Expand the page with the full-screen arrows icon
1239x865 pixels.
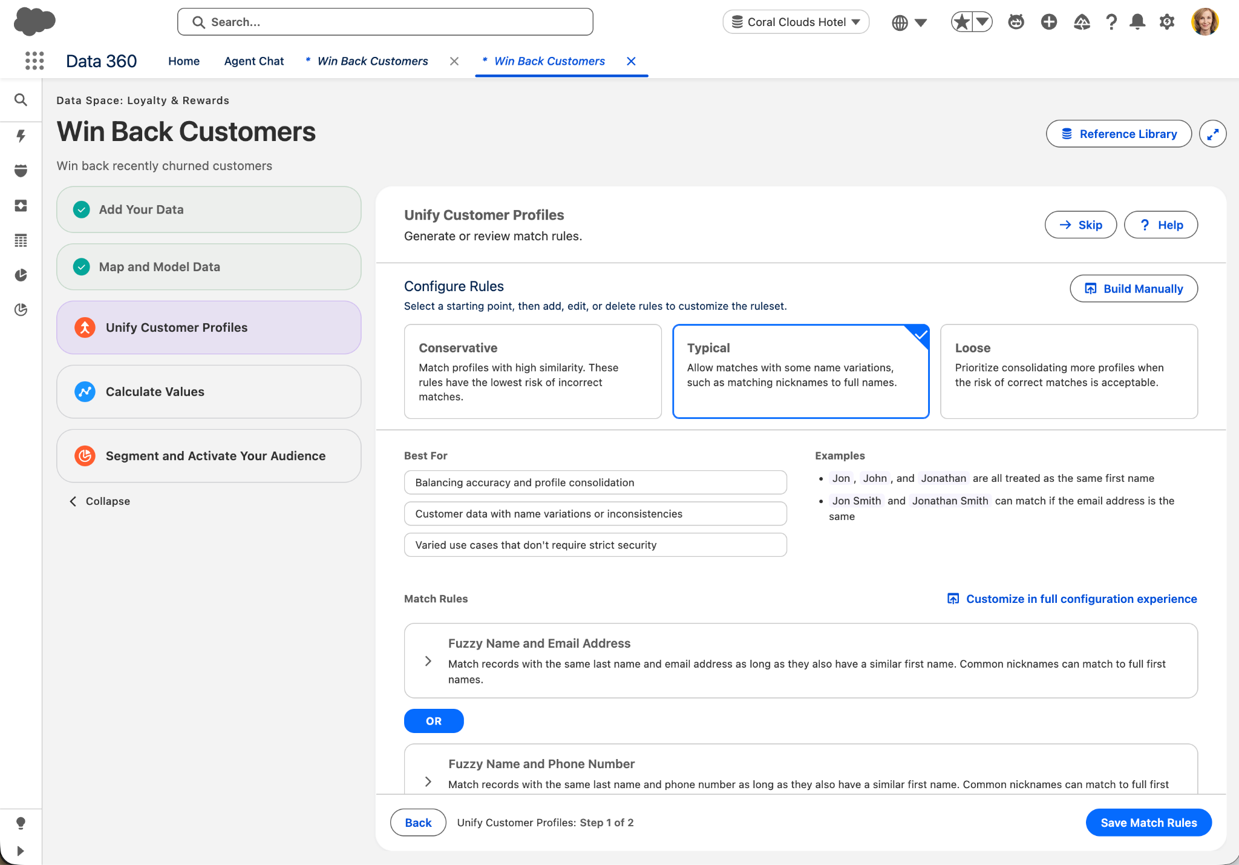pos(1212,134)
